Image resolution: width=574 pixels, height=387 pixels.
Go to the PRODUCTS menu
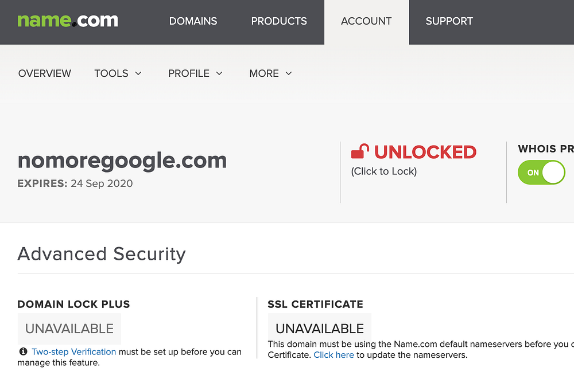point(279,21)
